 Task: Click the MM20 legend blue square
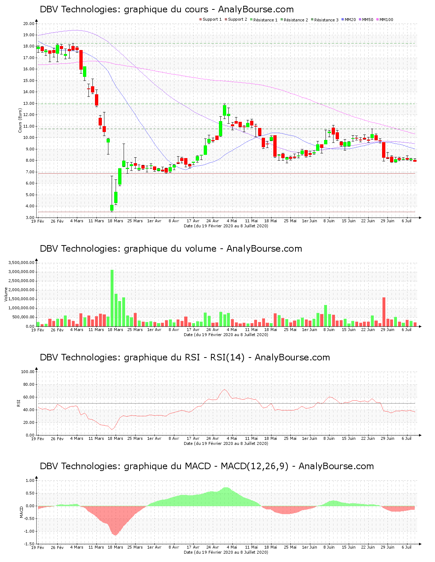(343, 20)
